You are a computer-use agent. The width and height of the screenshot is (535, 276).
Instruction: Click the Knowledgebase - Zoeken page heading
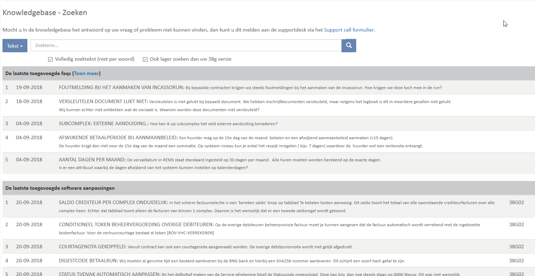coord(45,13)
